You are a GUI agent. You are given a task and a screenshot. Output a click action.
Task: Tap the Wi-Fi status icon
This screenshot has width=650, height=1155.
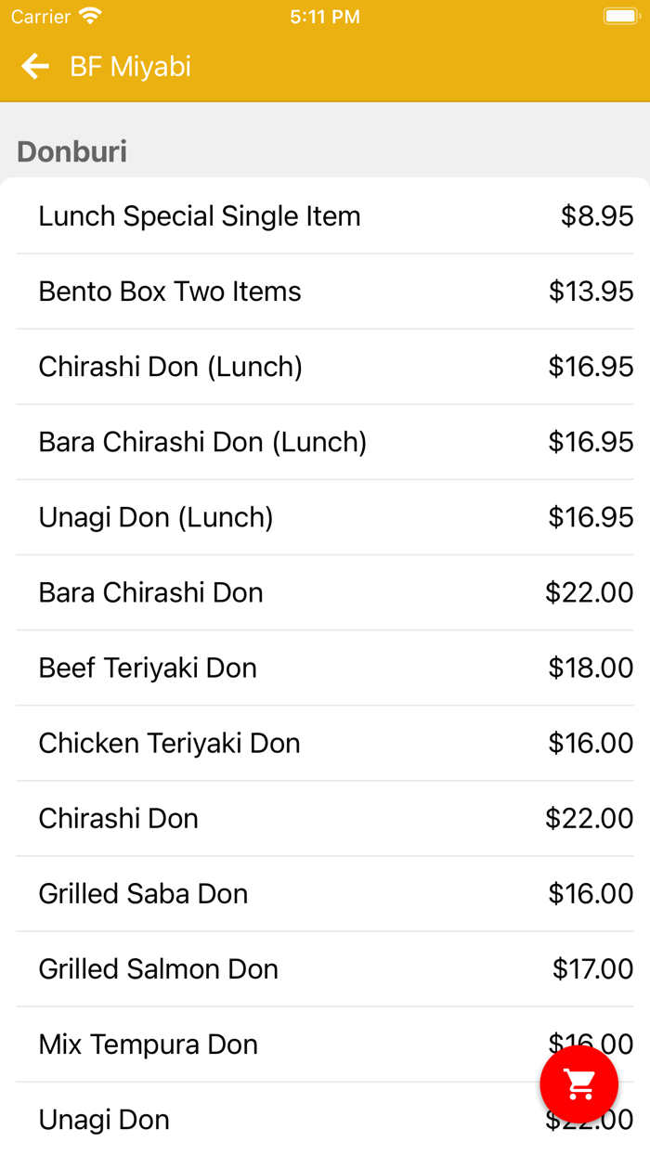(x=90, y=17)
